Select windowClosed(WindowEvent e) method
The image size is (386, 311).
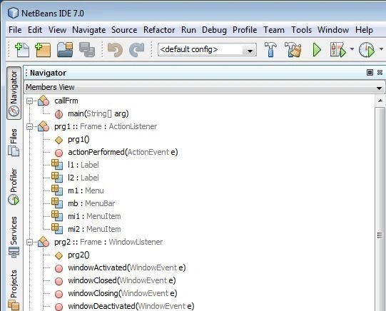(122, 281)
